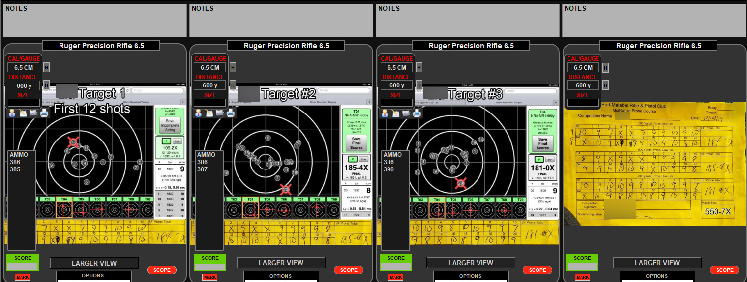Click the red MARK button on Target #3 card

(x=396, y=277)
